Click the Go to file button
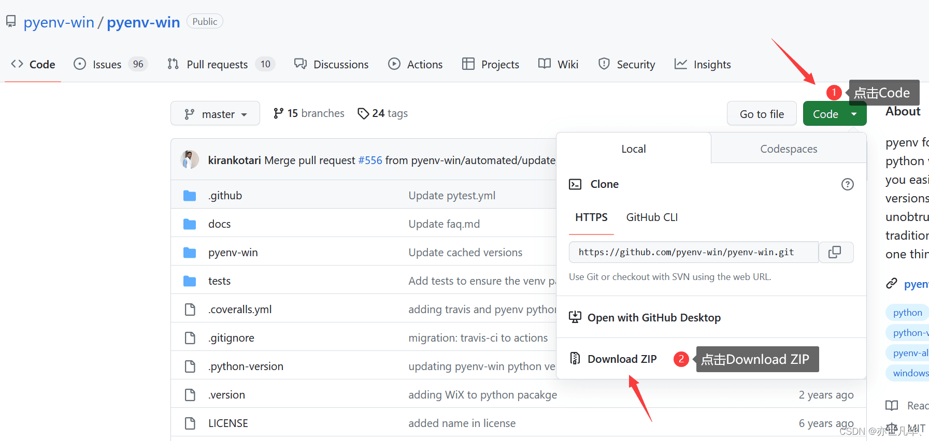The image size is (929, 441). [762, 113]
